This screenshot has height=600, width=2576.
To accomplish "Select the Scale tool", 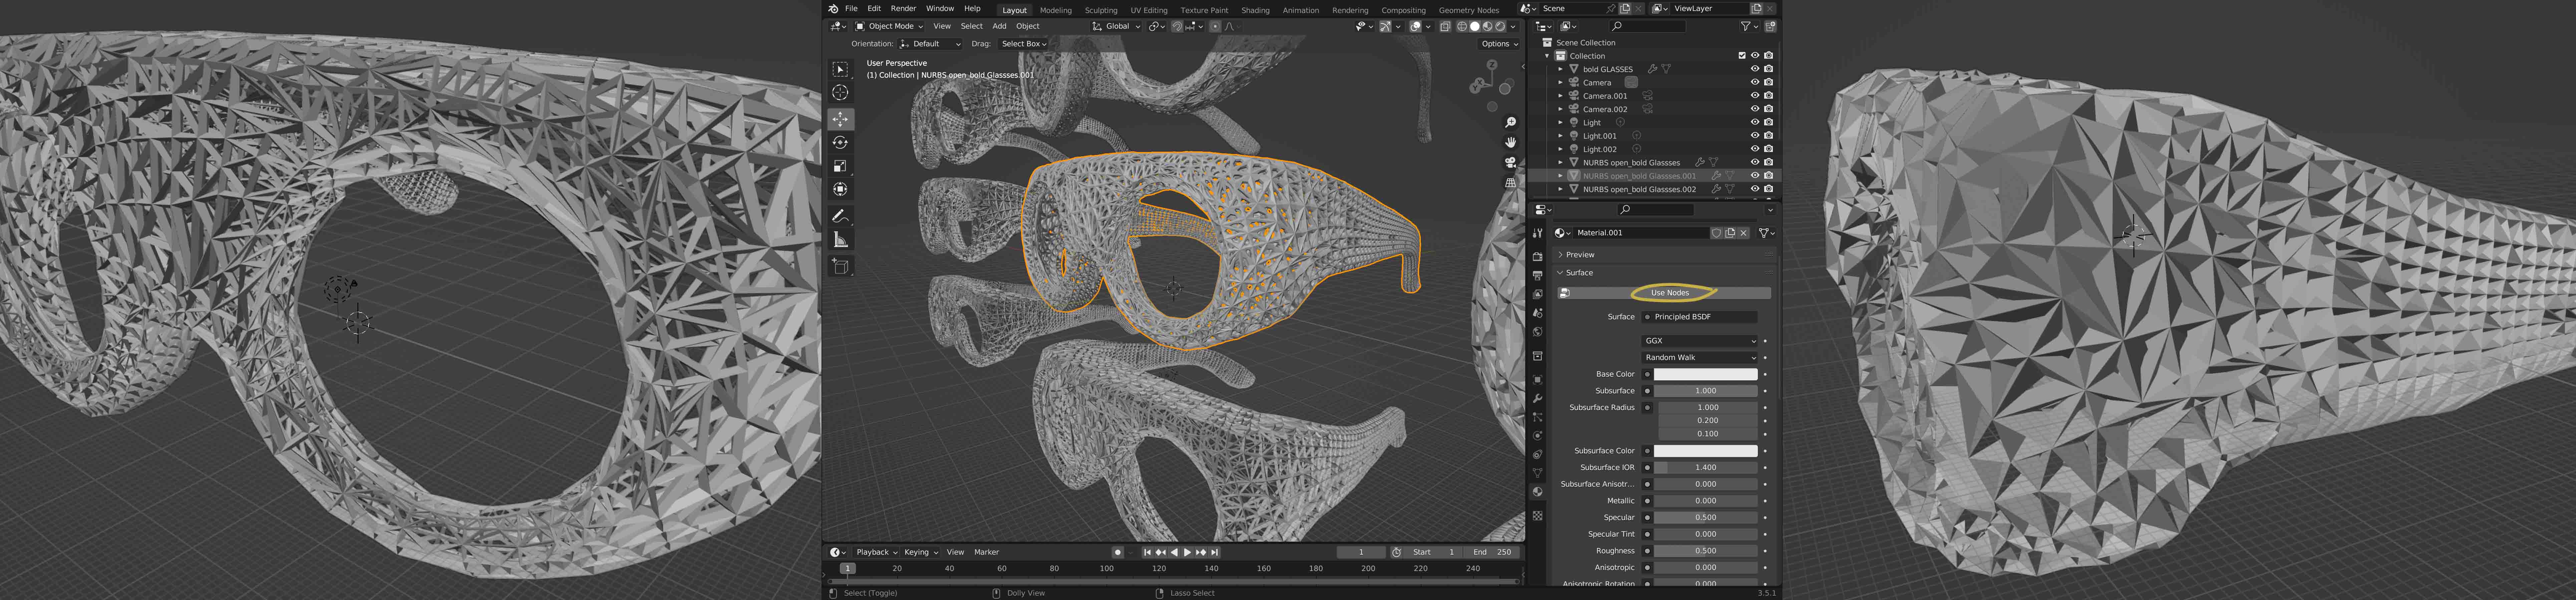I will (840, 166).
